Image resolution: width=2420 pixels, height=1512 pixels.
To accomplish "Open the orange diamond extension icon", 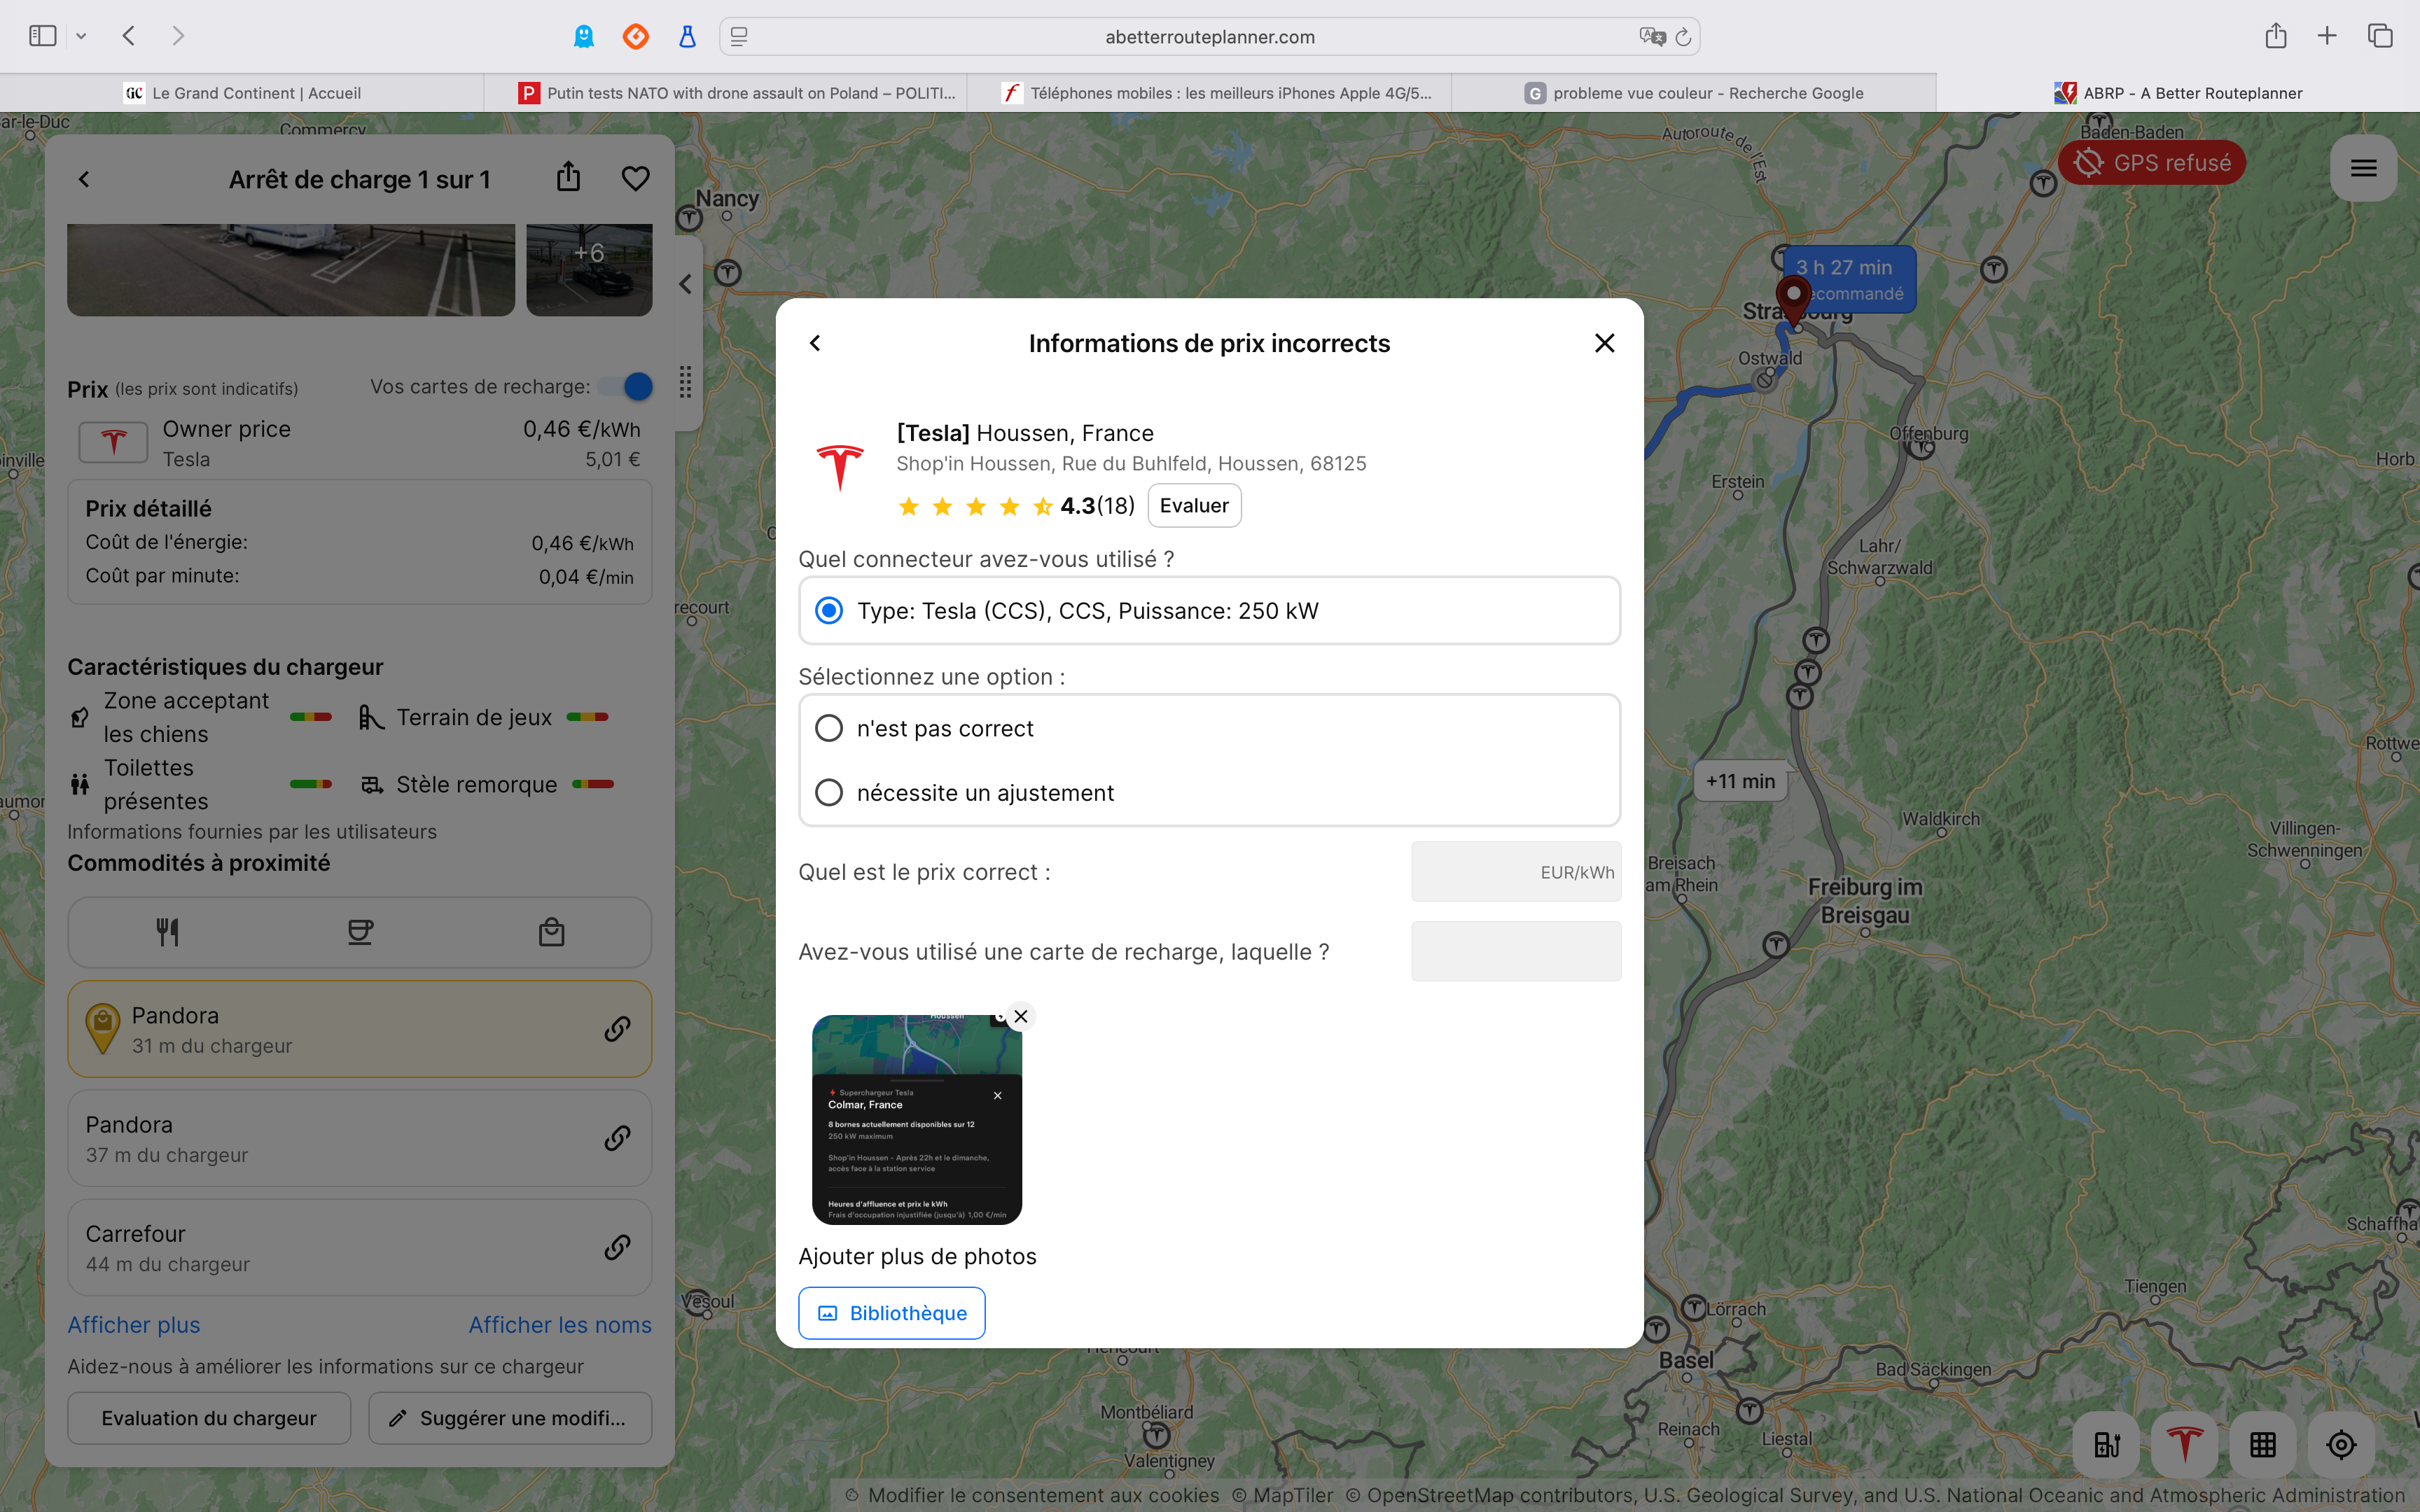I will pos(636,37).
